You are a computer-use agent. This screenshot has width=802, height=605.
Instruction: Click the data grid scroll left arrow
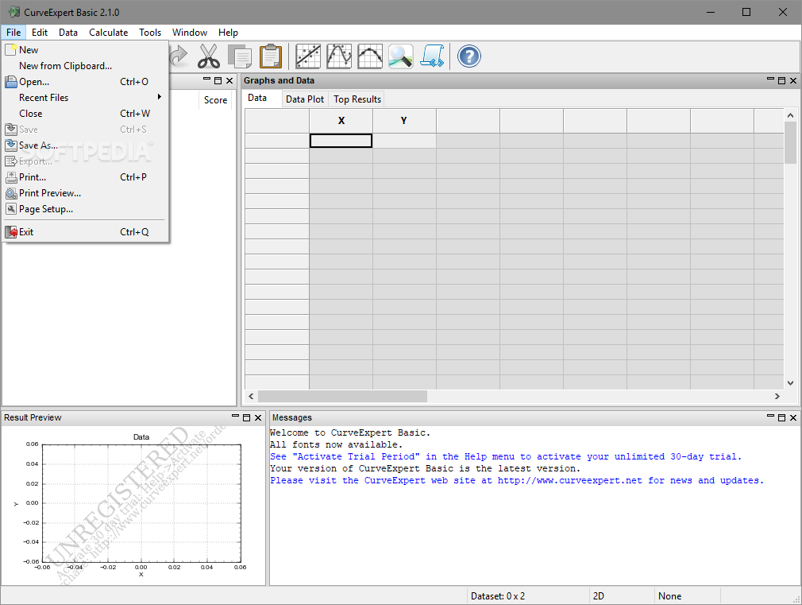[251, 396]
